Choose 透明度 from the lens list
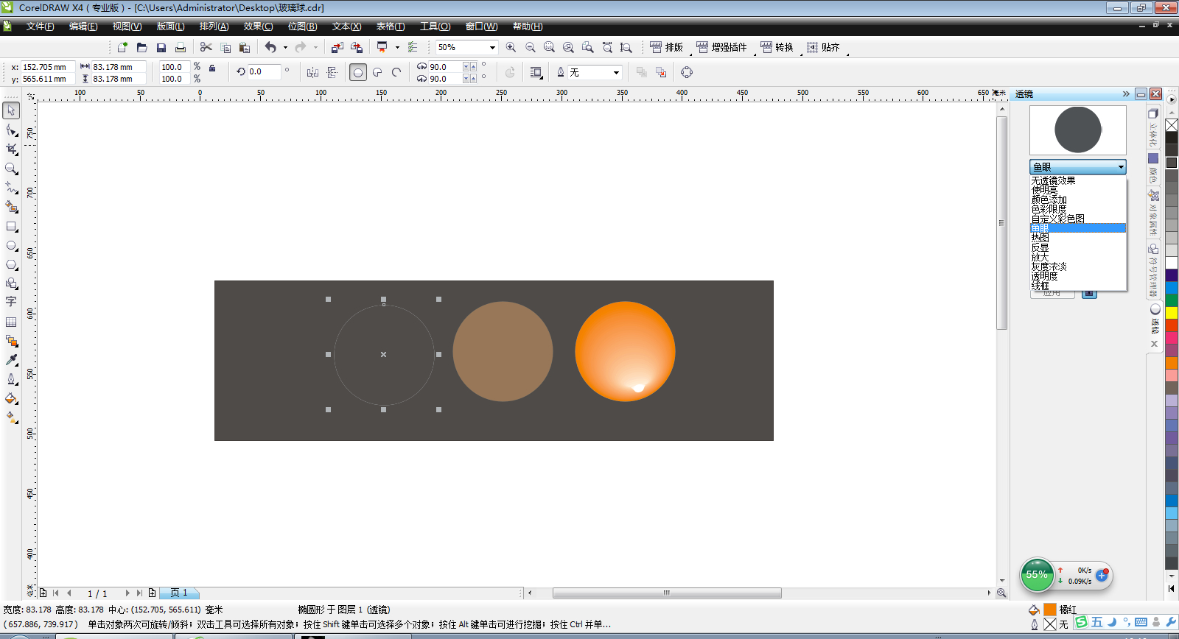This screenshot has width=1179, height=639. click(x=1044, y=276)
